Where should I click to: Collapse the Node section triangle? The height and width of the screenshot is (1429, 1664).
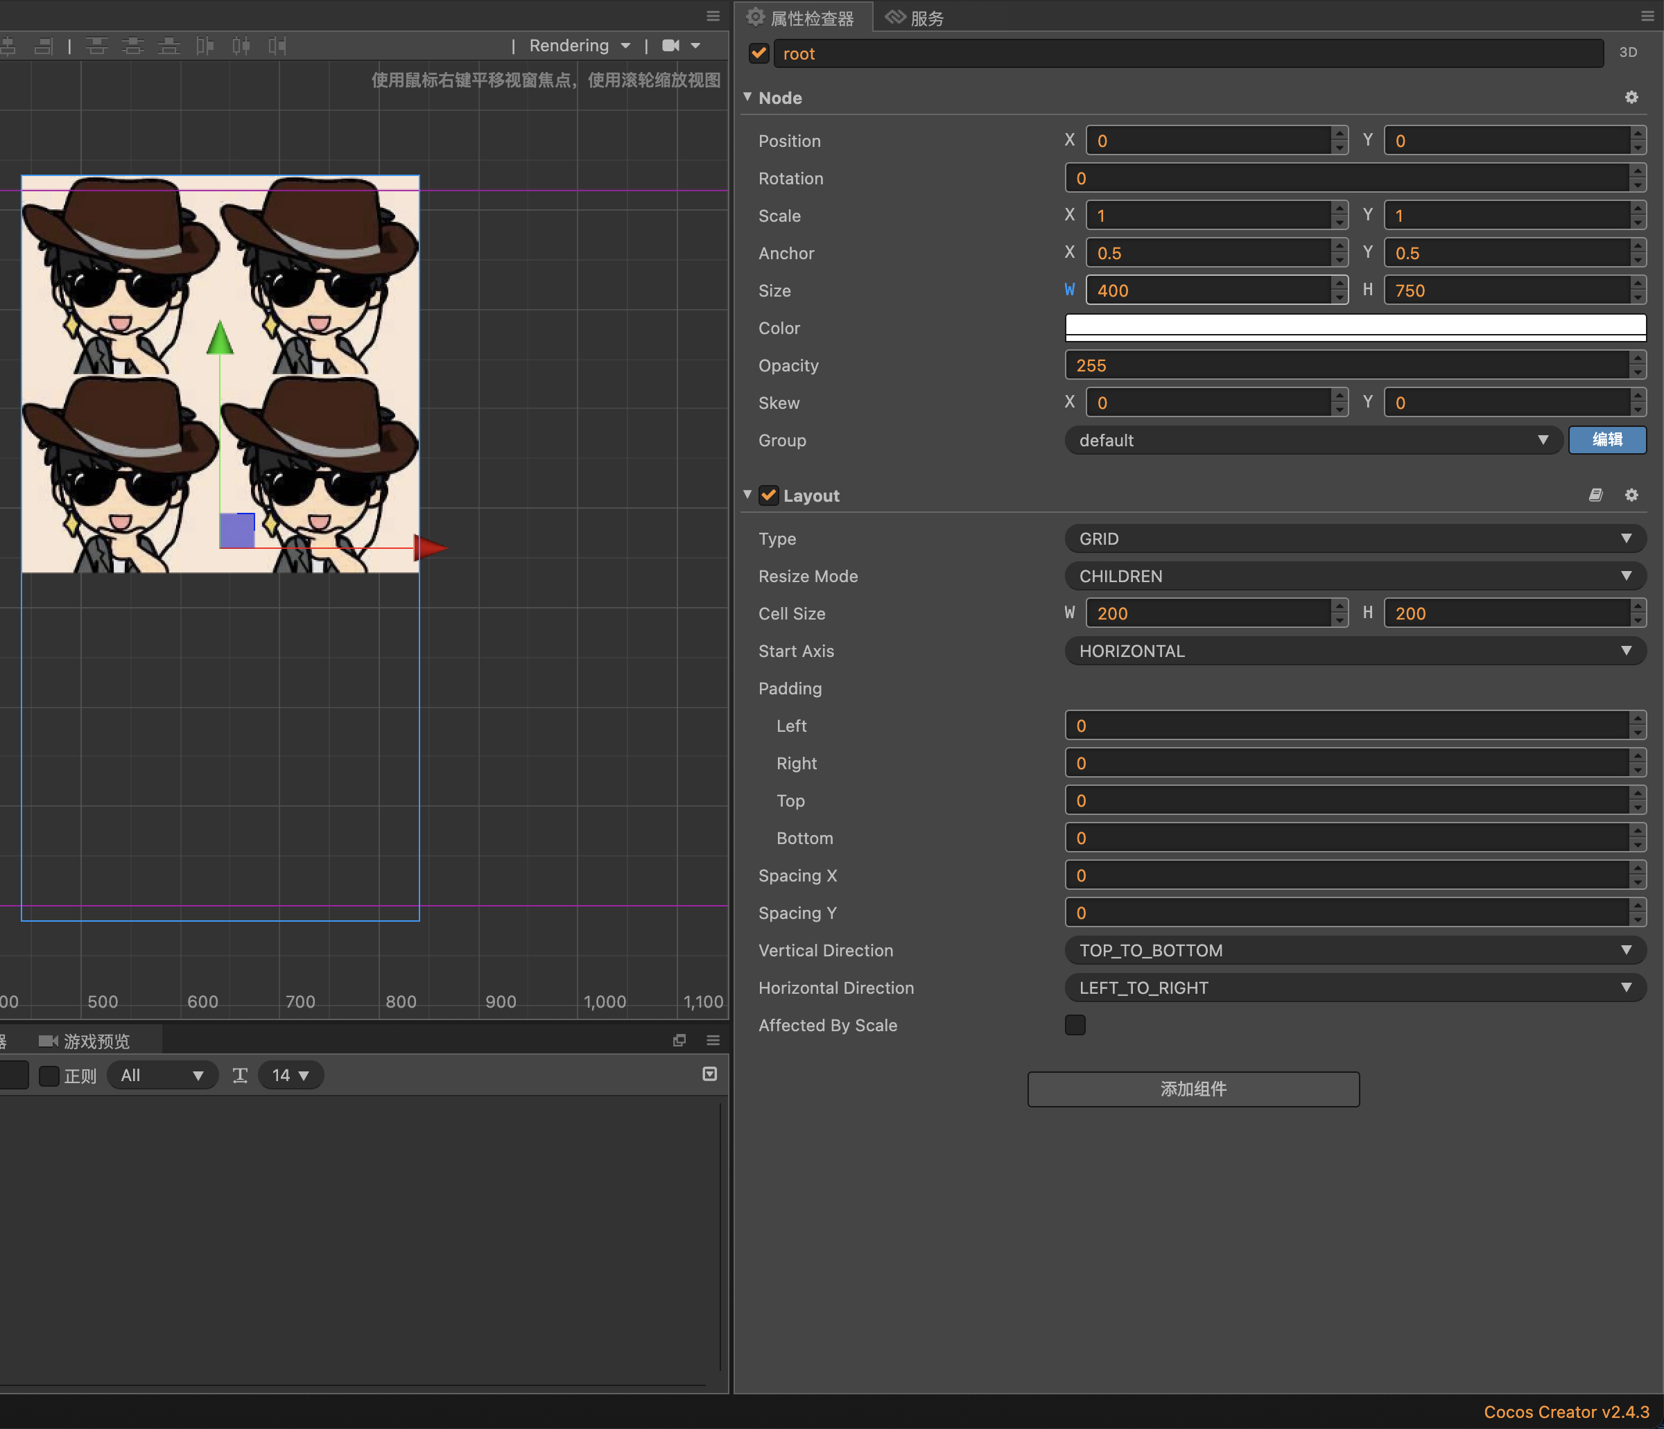click(747, 97)
